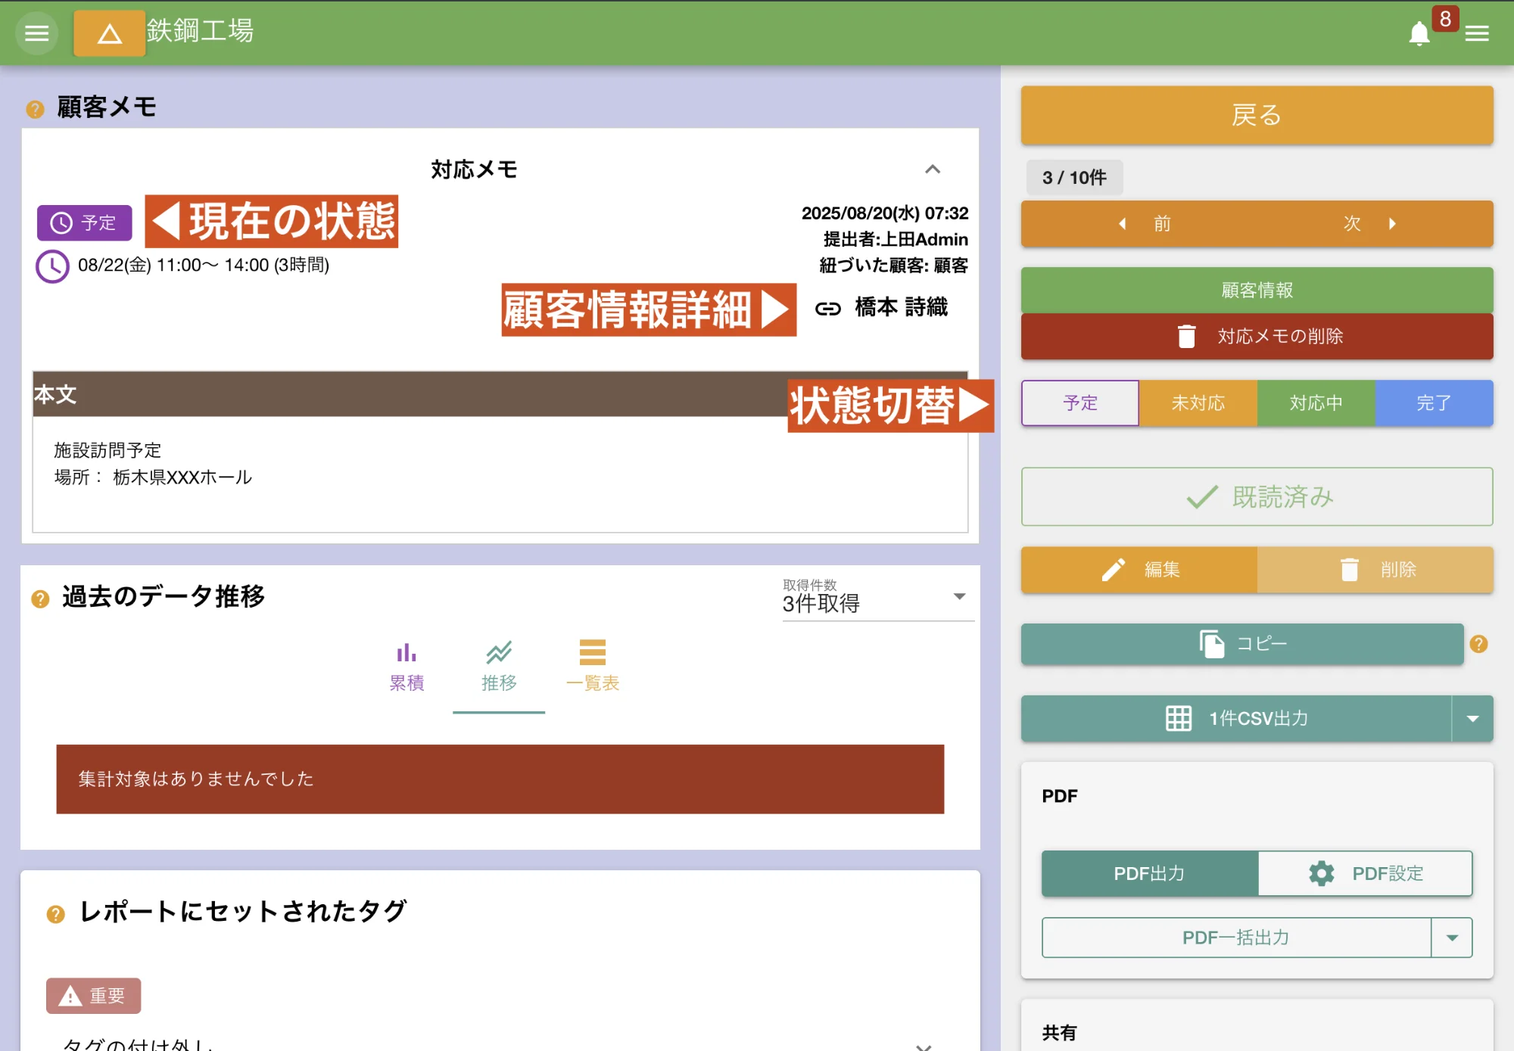Click the copy icon on the コピー button
1514x1051 pixels.
coord(1211,644)
